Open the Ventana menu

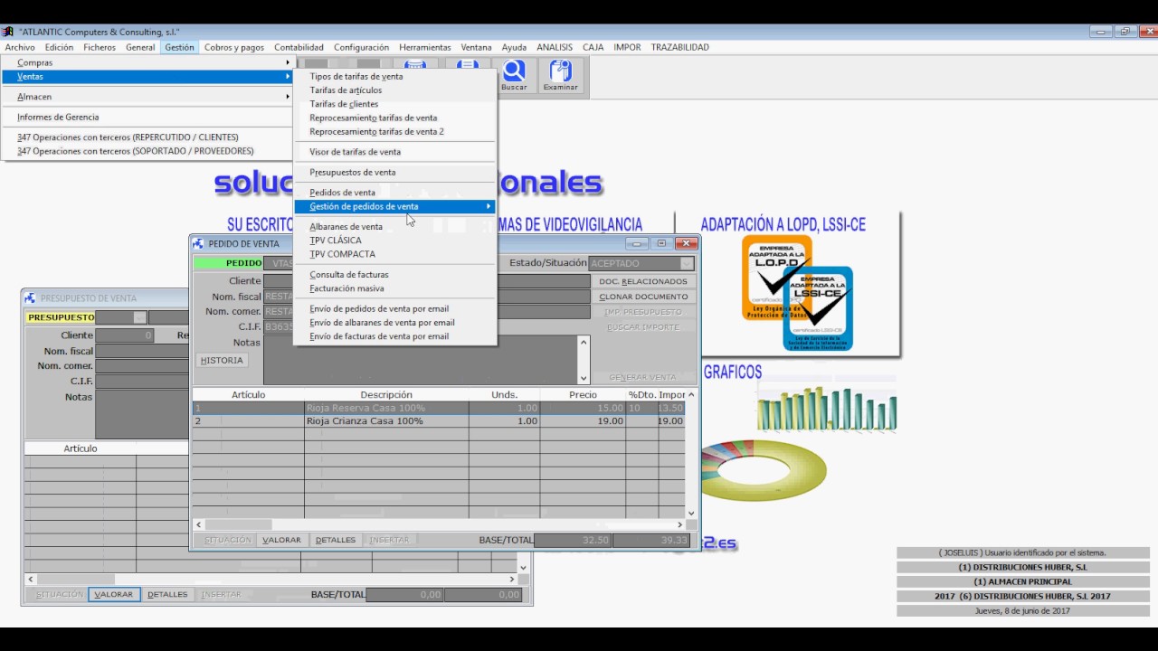pyautogui.click(x=477, y=47)
